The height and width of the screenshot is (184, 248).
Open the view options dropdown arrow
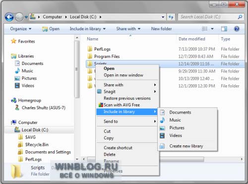[212, 29]
